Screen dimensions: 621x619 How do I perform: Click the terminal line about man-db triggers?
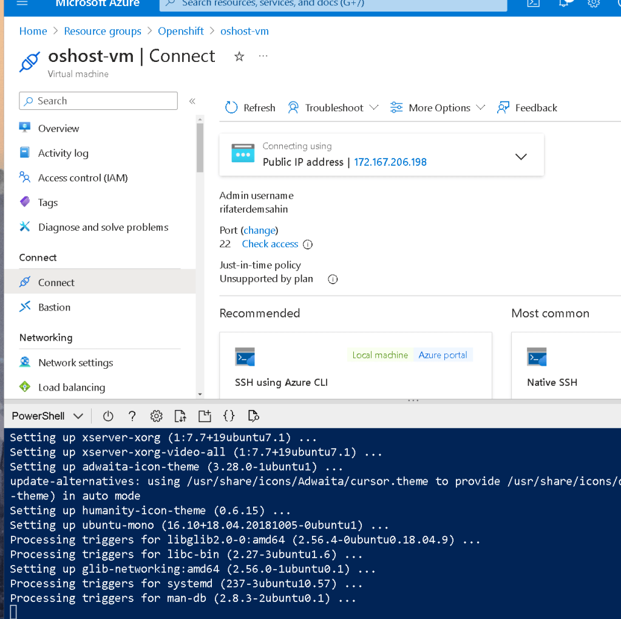click(183, 598)
